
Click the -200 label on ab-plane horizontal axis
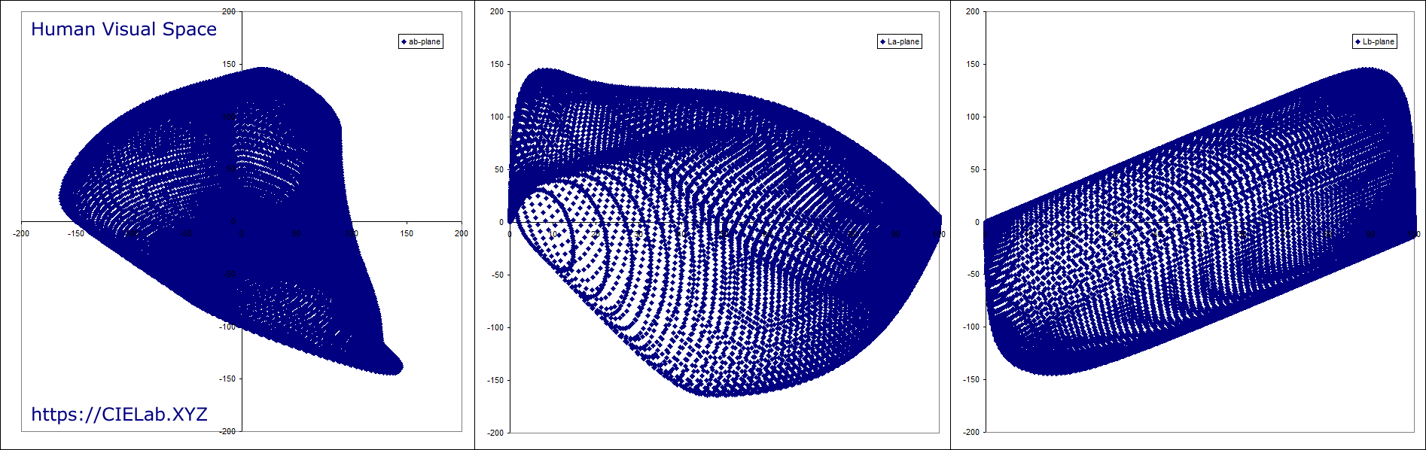(21, 233)
